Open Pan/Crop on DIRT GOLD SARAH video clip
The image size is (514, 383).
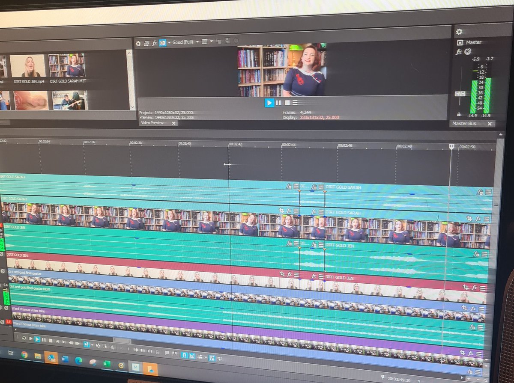282,210
